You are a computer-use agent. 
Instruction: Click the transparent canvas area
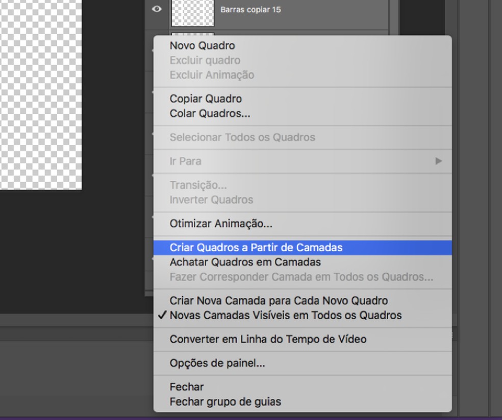pyautogui.click(x=41, y=94)
